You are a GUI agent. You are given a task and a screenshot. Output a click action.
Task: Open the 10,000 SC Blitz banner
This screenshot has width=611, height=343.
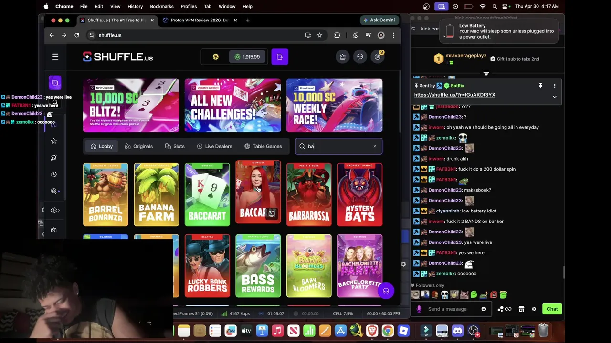131,105
